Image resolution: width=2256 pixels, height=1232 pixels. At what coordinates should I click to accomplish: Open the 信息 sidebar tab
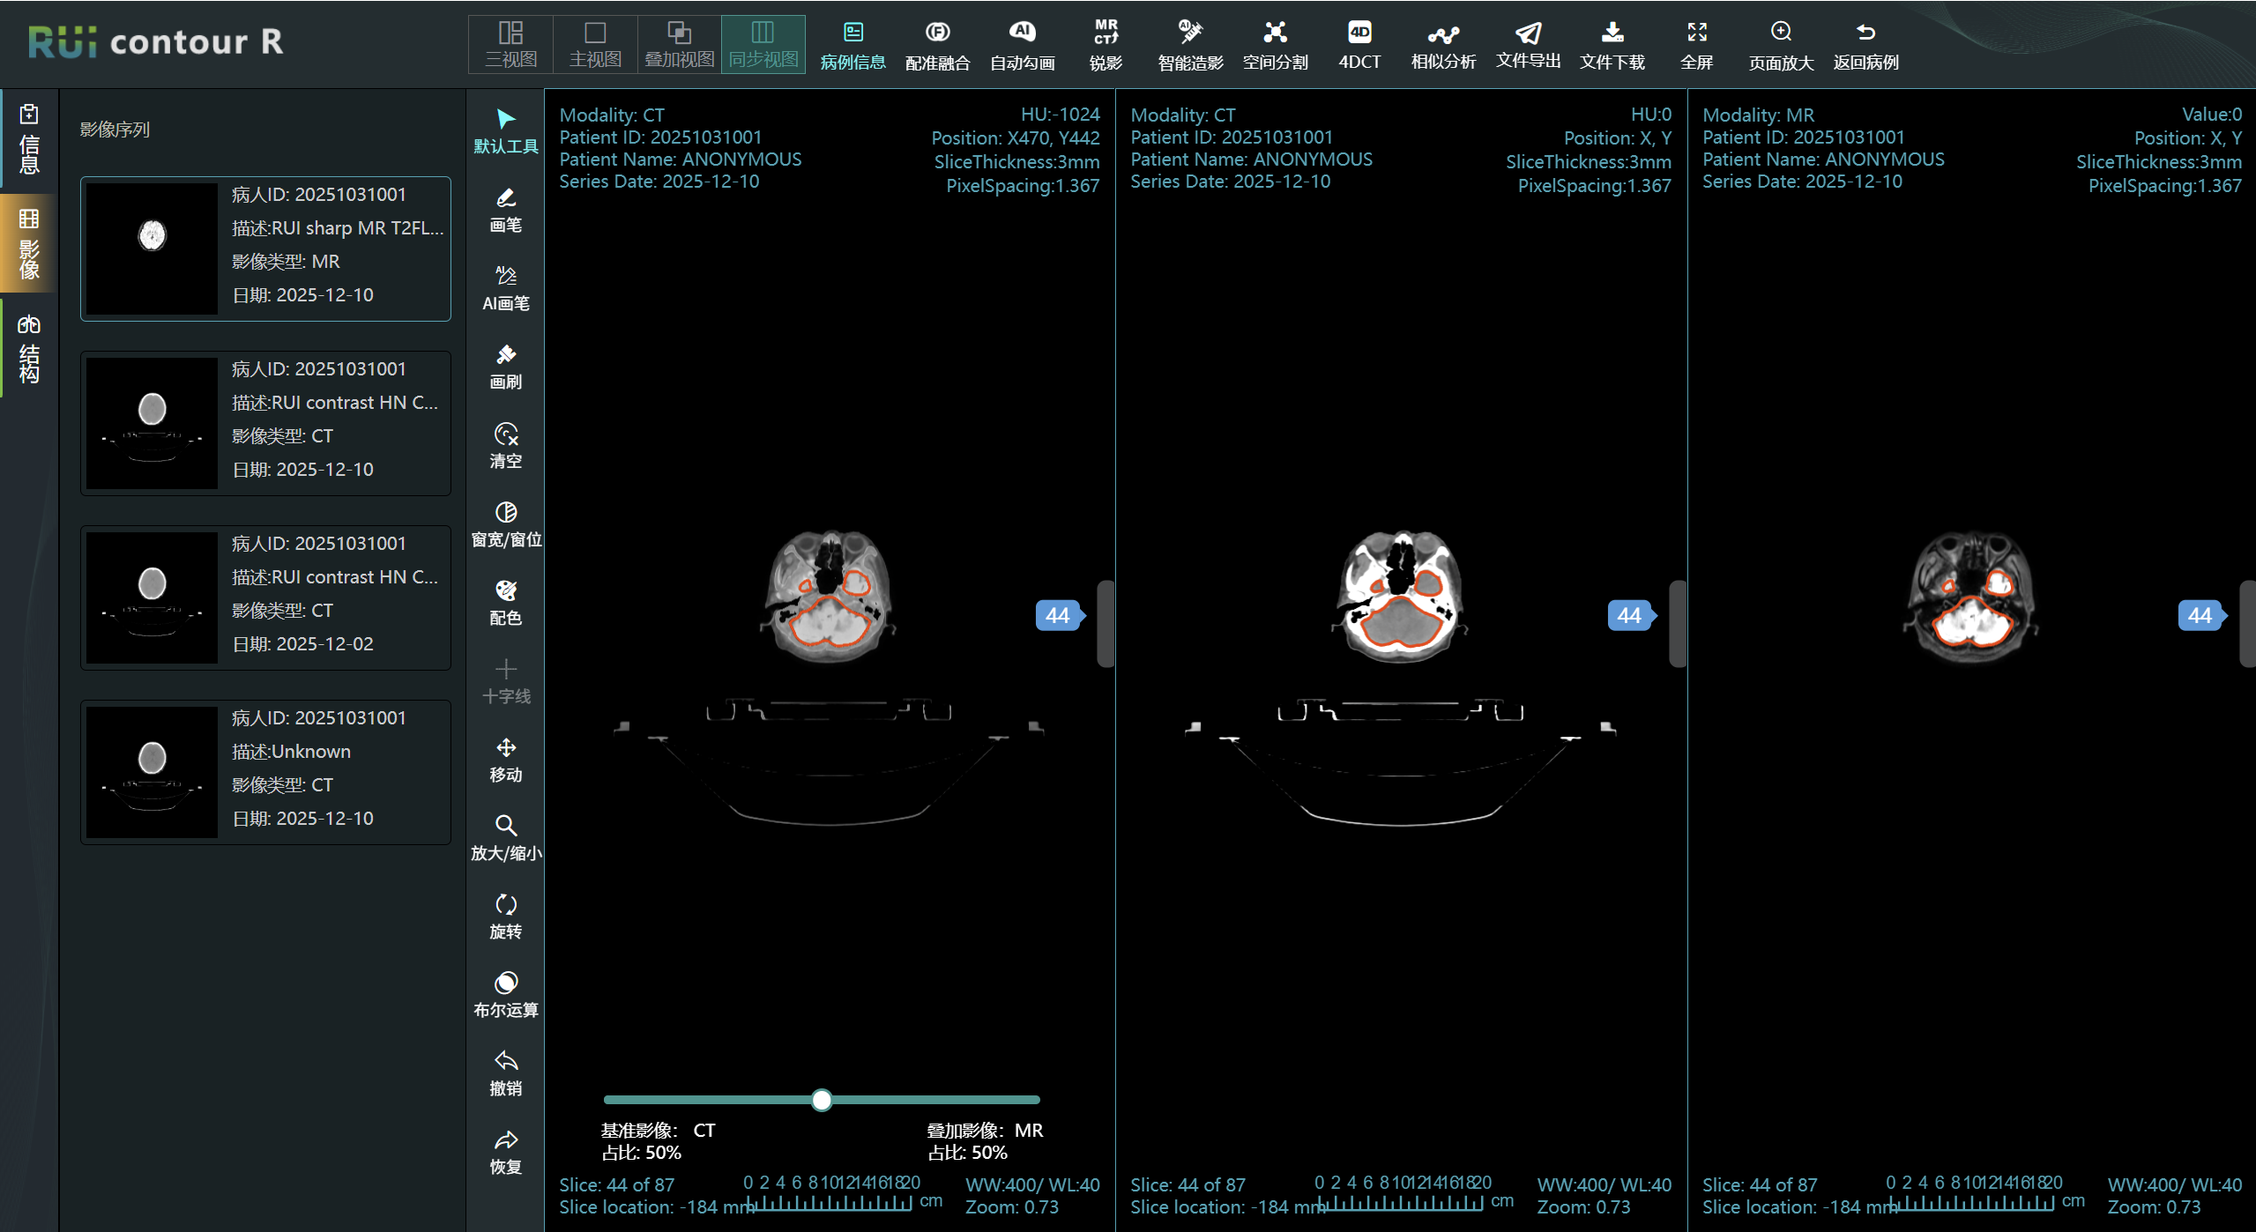point(29,139)
